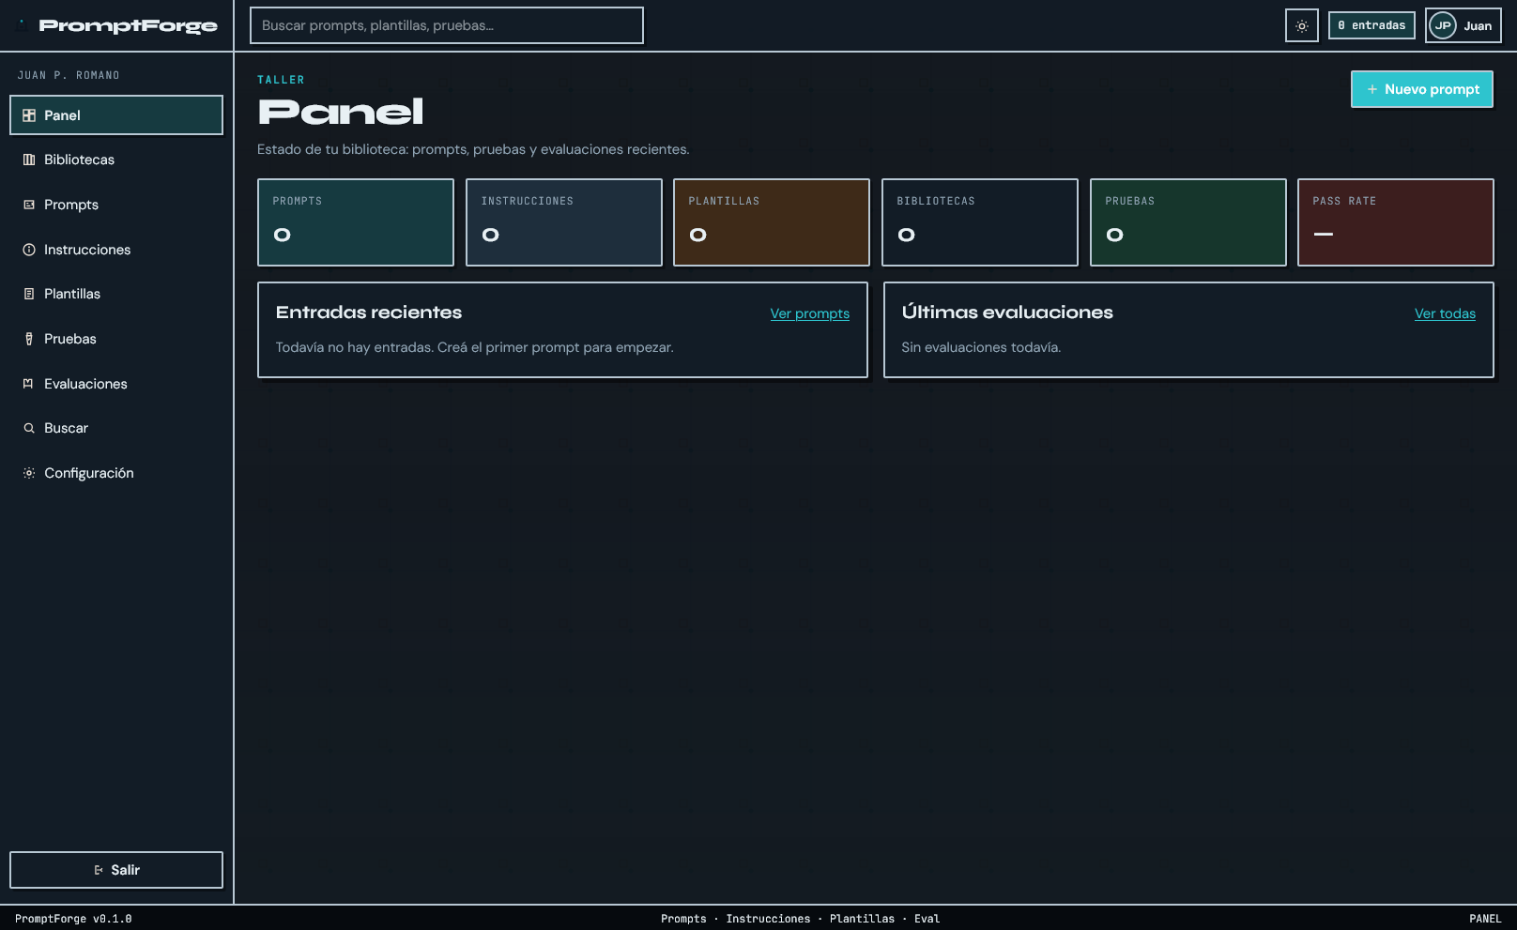Select the Pass Rate stat card

point(1396,222)
